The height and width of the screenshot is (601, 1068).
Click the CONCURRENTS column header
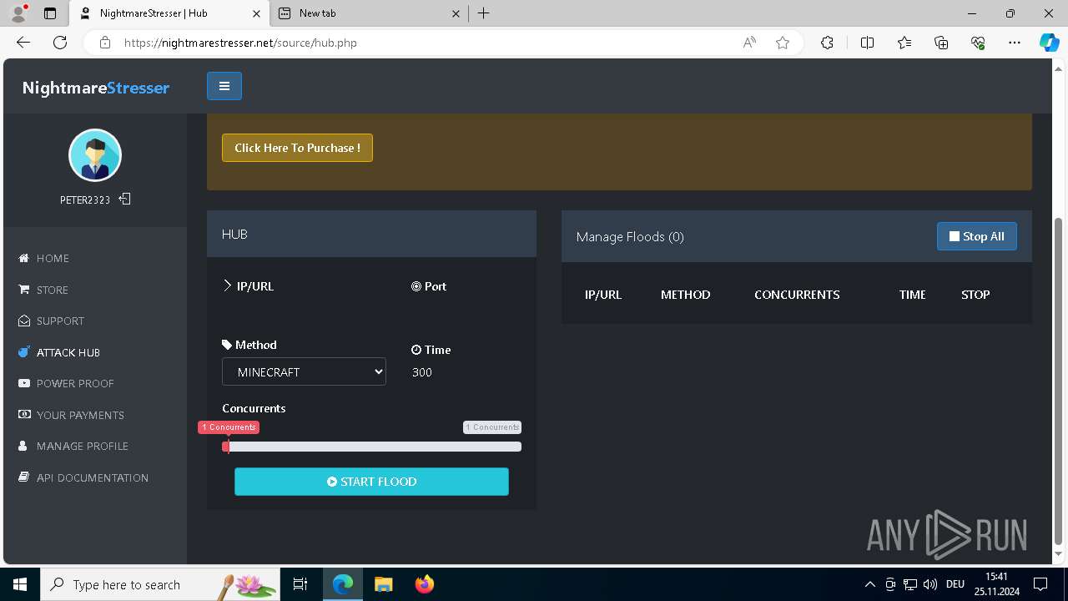(x=797, y=295)
